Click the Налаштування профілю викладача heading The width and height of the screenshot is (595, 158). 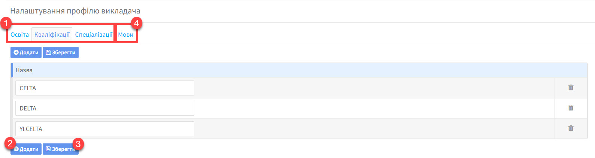click(75, 11)
